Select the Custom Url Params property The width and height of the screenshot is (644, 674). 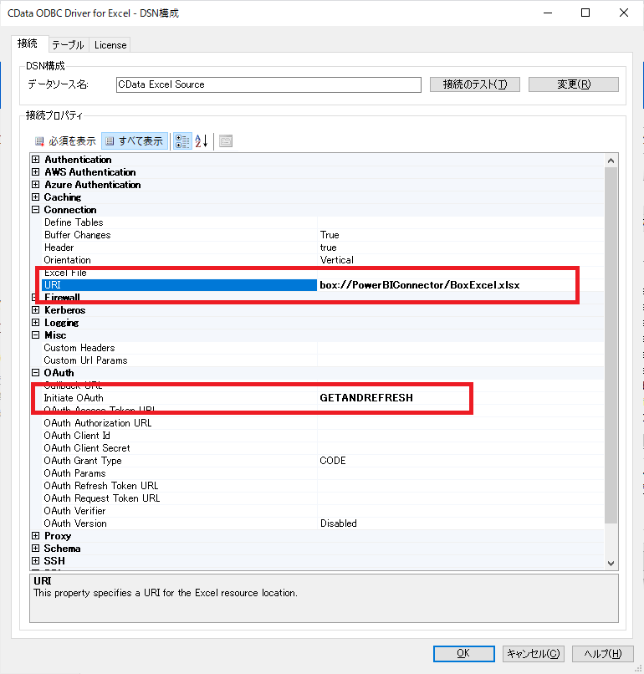pos(179,360)
